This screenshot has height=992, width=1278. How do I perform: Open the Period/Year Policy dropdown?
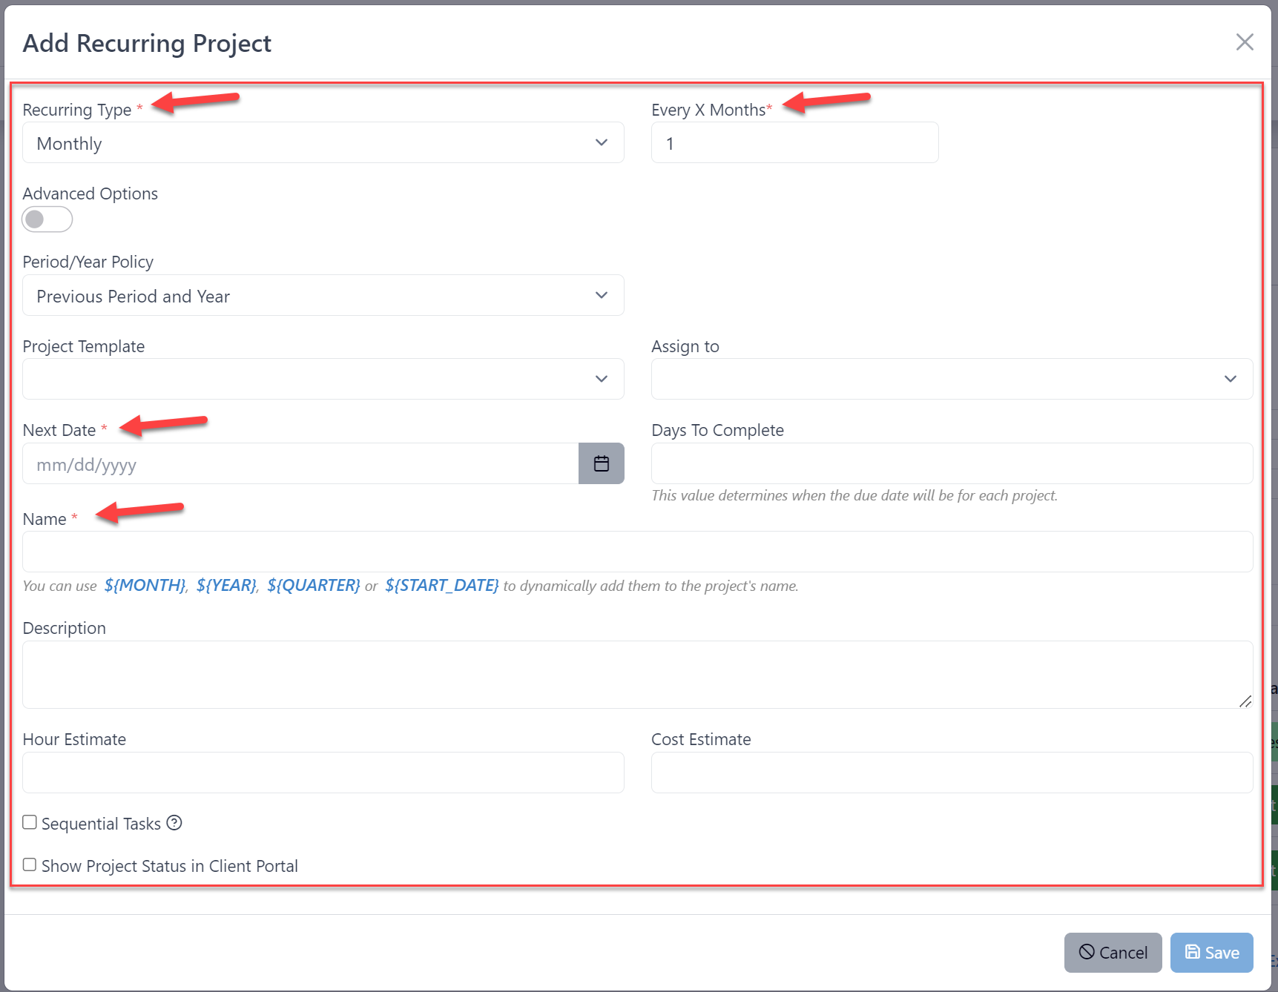tap(323, 295)
